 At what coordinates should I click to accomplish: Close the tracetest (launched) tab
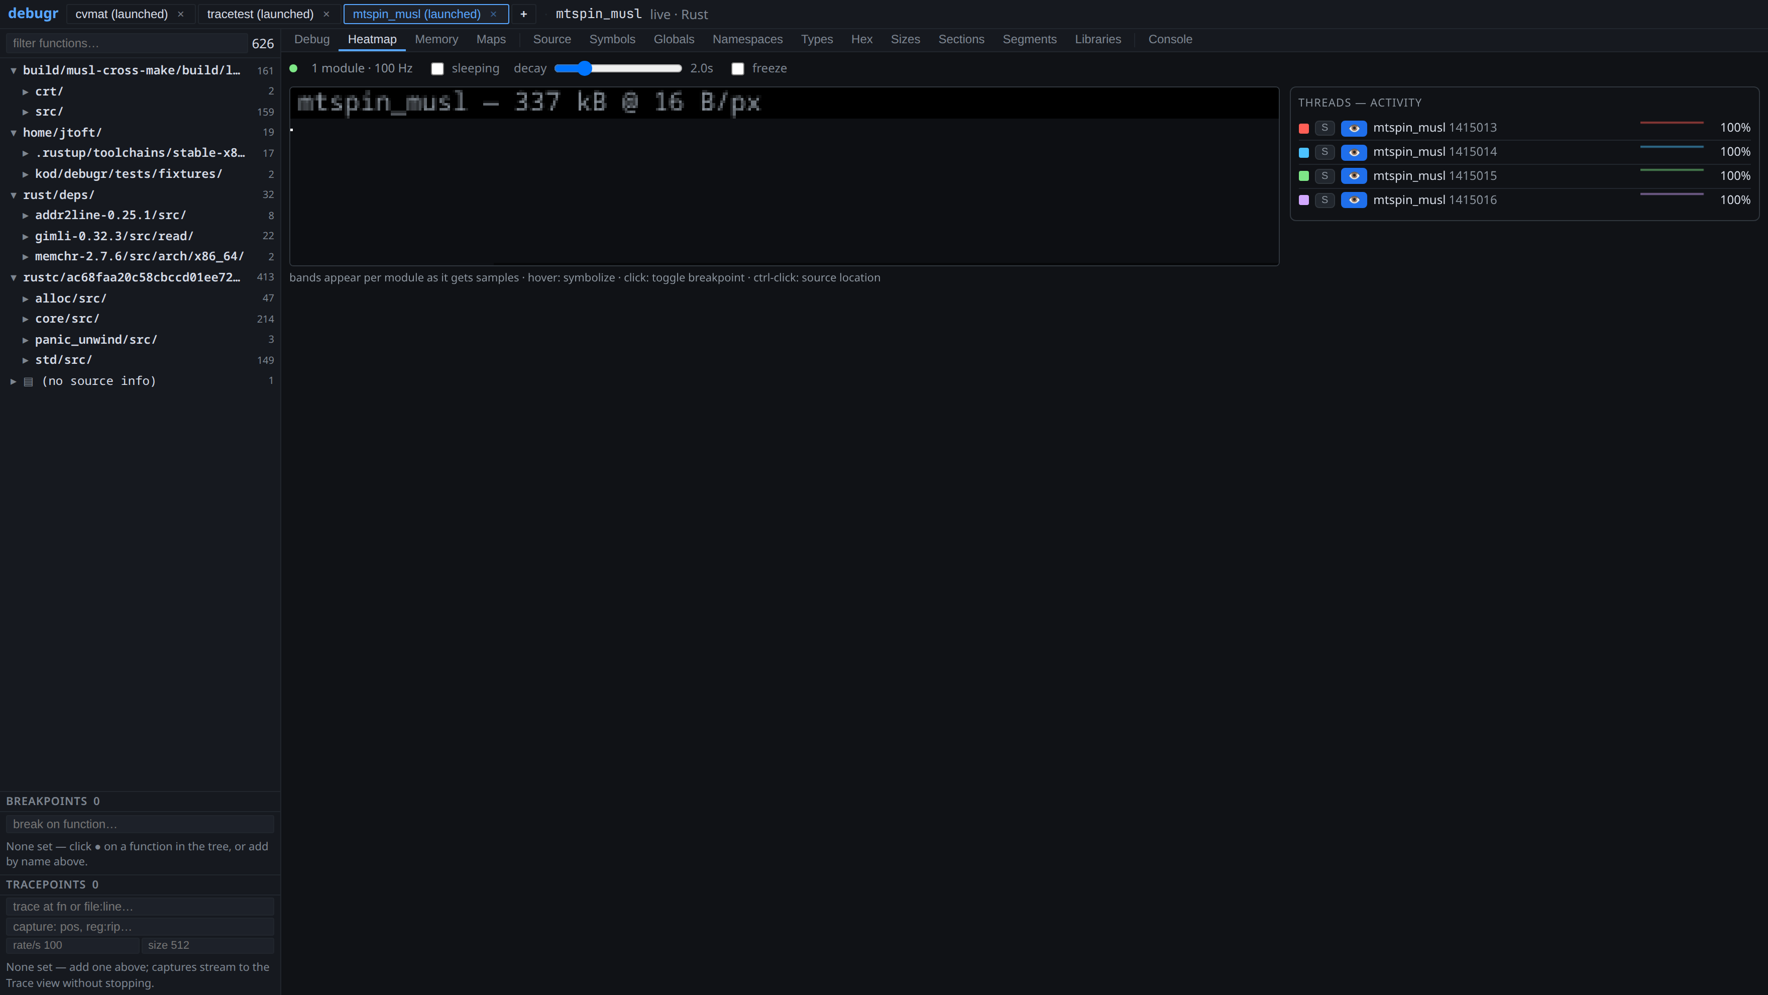coord(326,14)
